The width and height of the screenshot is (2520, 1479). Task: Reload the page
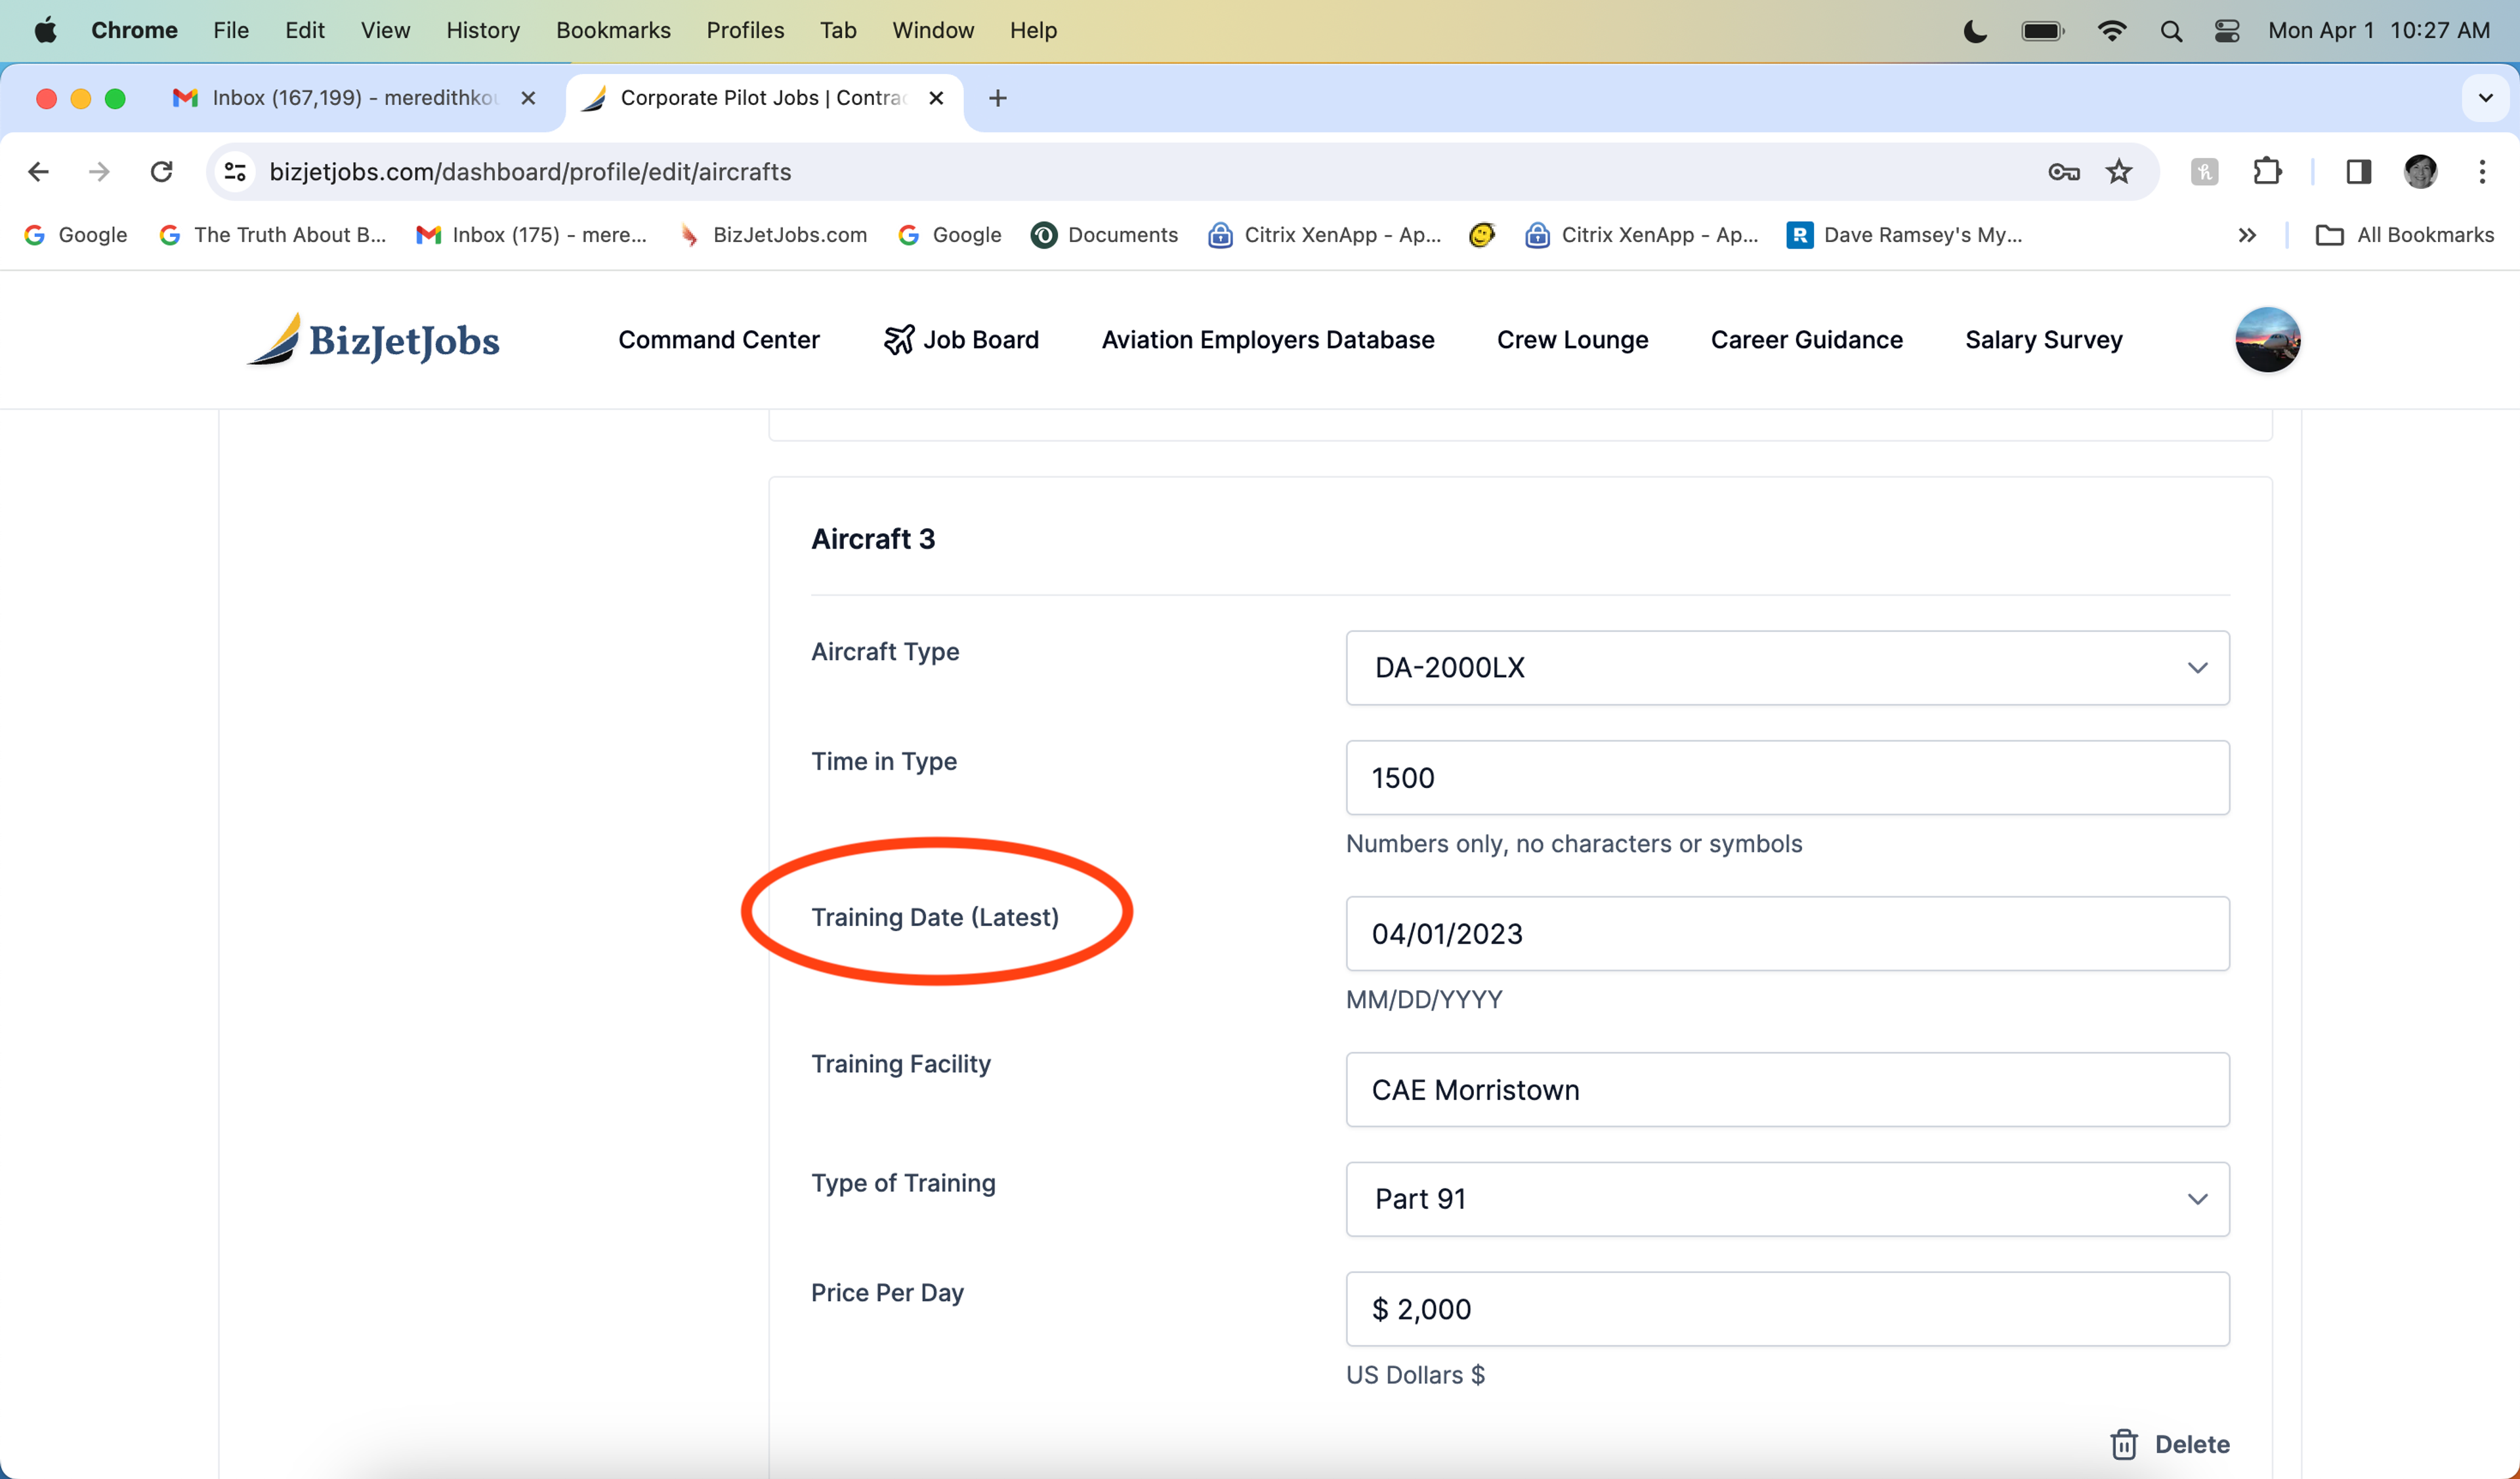(161, 172)
